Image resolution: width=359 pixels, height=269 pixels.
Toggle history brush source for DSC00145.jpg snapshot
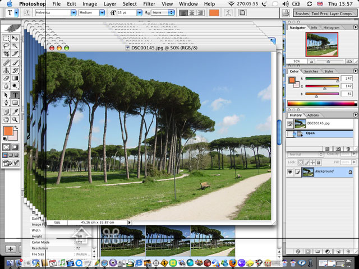pos(290,124)
